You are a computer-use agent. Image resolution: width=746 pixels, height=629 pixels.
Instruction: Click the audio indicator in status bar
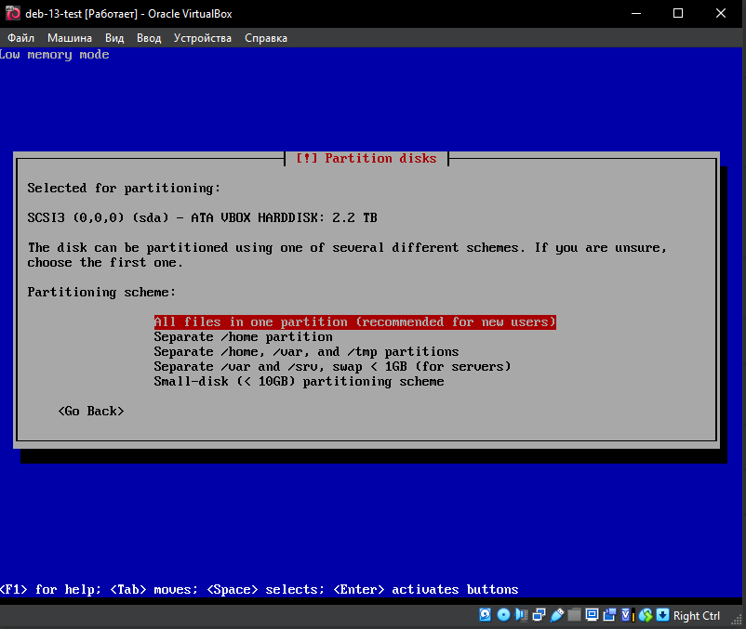coord(521,615)
